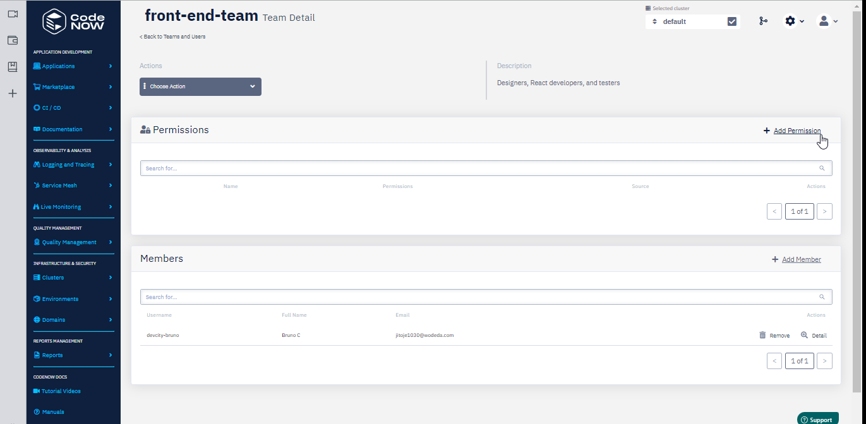Expand the CI / CD chevron
Screen dimensions: 866x424
pos(111,108)
